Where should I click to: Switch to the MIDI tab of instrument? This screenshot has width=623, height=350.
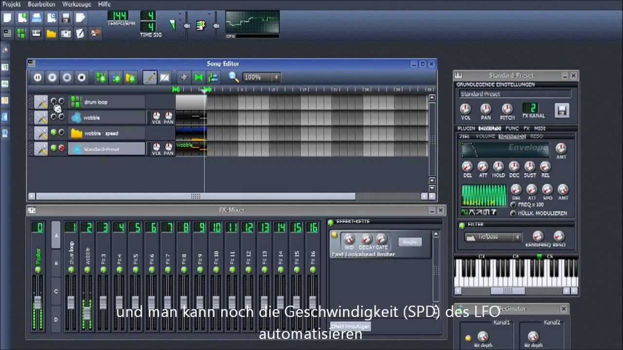point(540,129)
